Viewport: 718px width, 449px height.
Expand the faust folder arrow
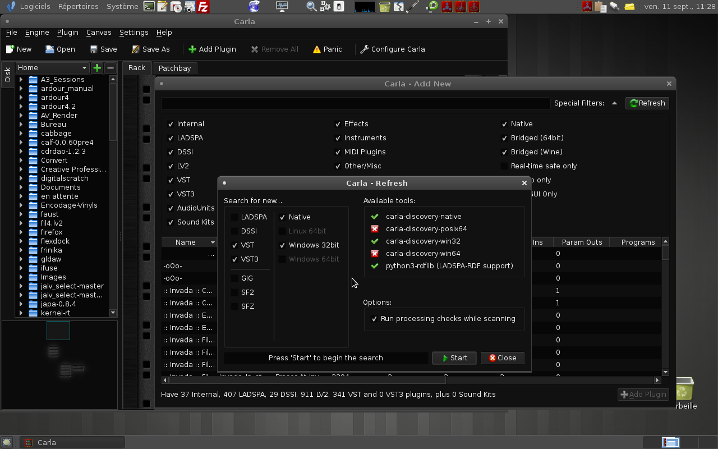click(x=21, y=214)
